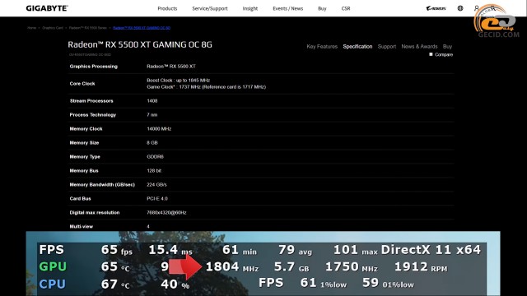Click the Stream Processors label
Screen dimensions: 527x296
click(x=91, y=100)
